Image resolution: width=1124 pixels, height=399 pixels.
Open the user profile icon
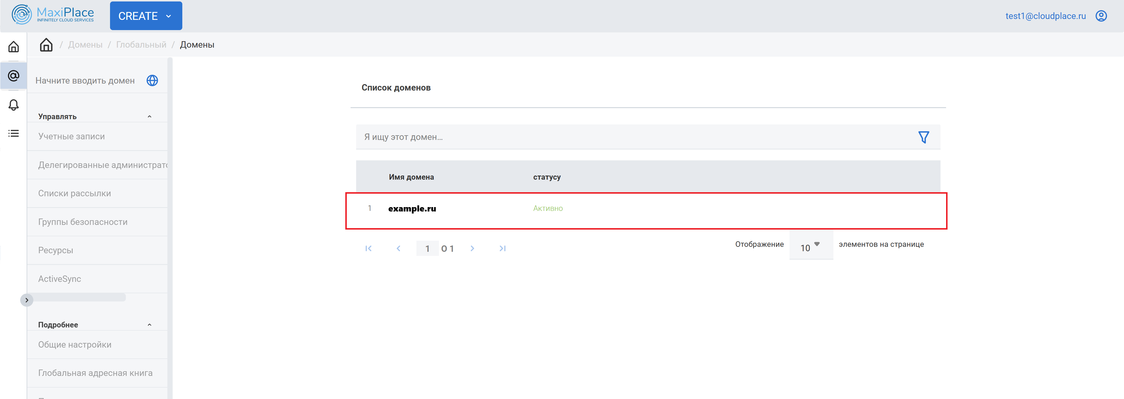(x=1101, y=16)
